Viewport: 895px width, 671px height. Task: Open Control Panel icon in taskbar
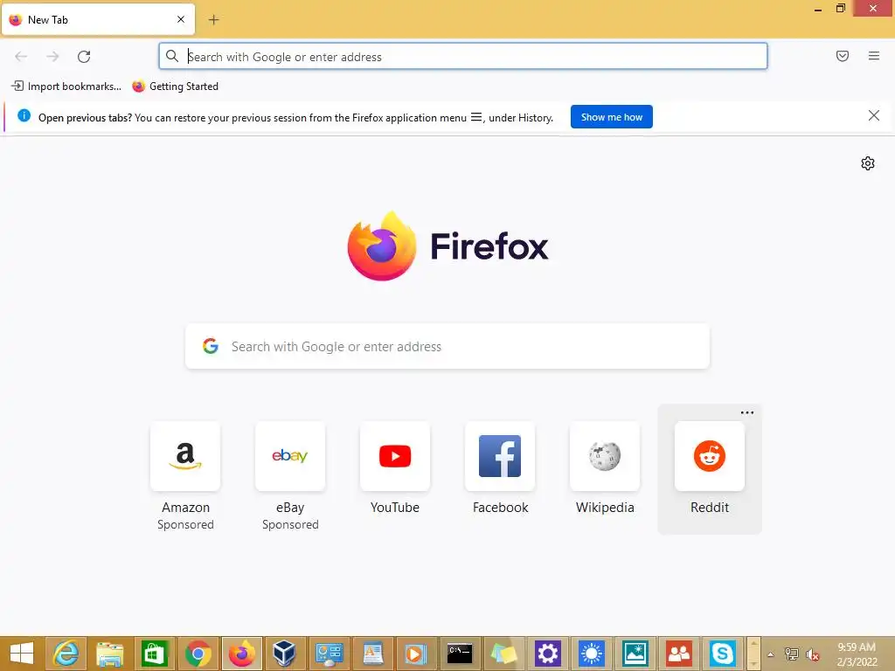point(329,654)
